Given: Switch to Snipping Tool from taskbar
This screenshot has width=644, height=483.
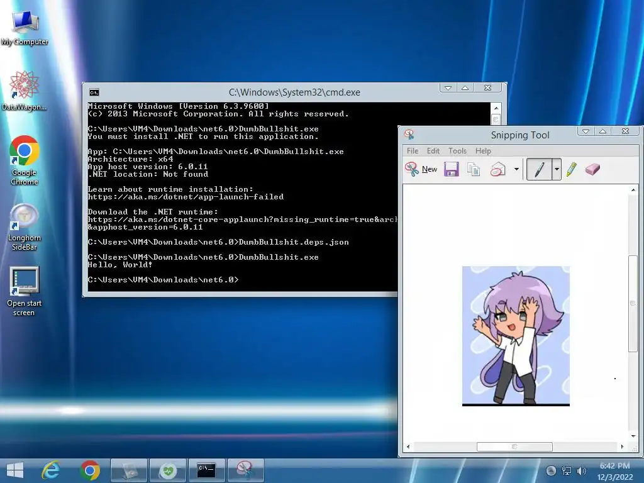Looking at the screenshot, I should pyautogui.click(x=245, y=470).
